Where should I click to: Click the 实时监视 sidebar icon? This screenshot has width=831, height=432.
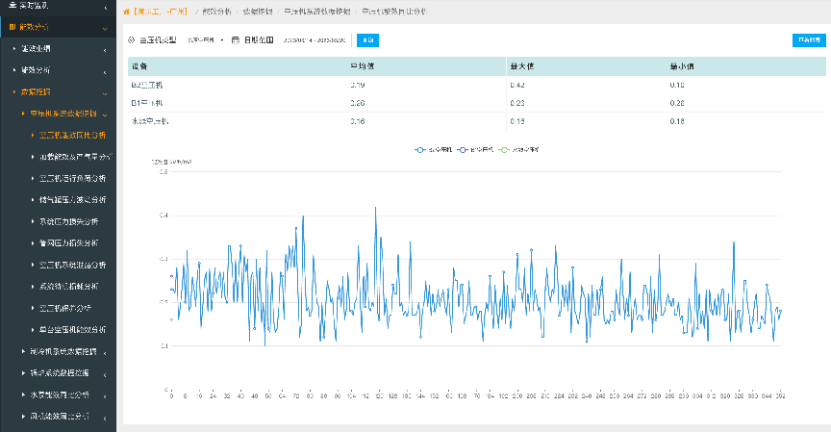[11, 6]
